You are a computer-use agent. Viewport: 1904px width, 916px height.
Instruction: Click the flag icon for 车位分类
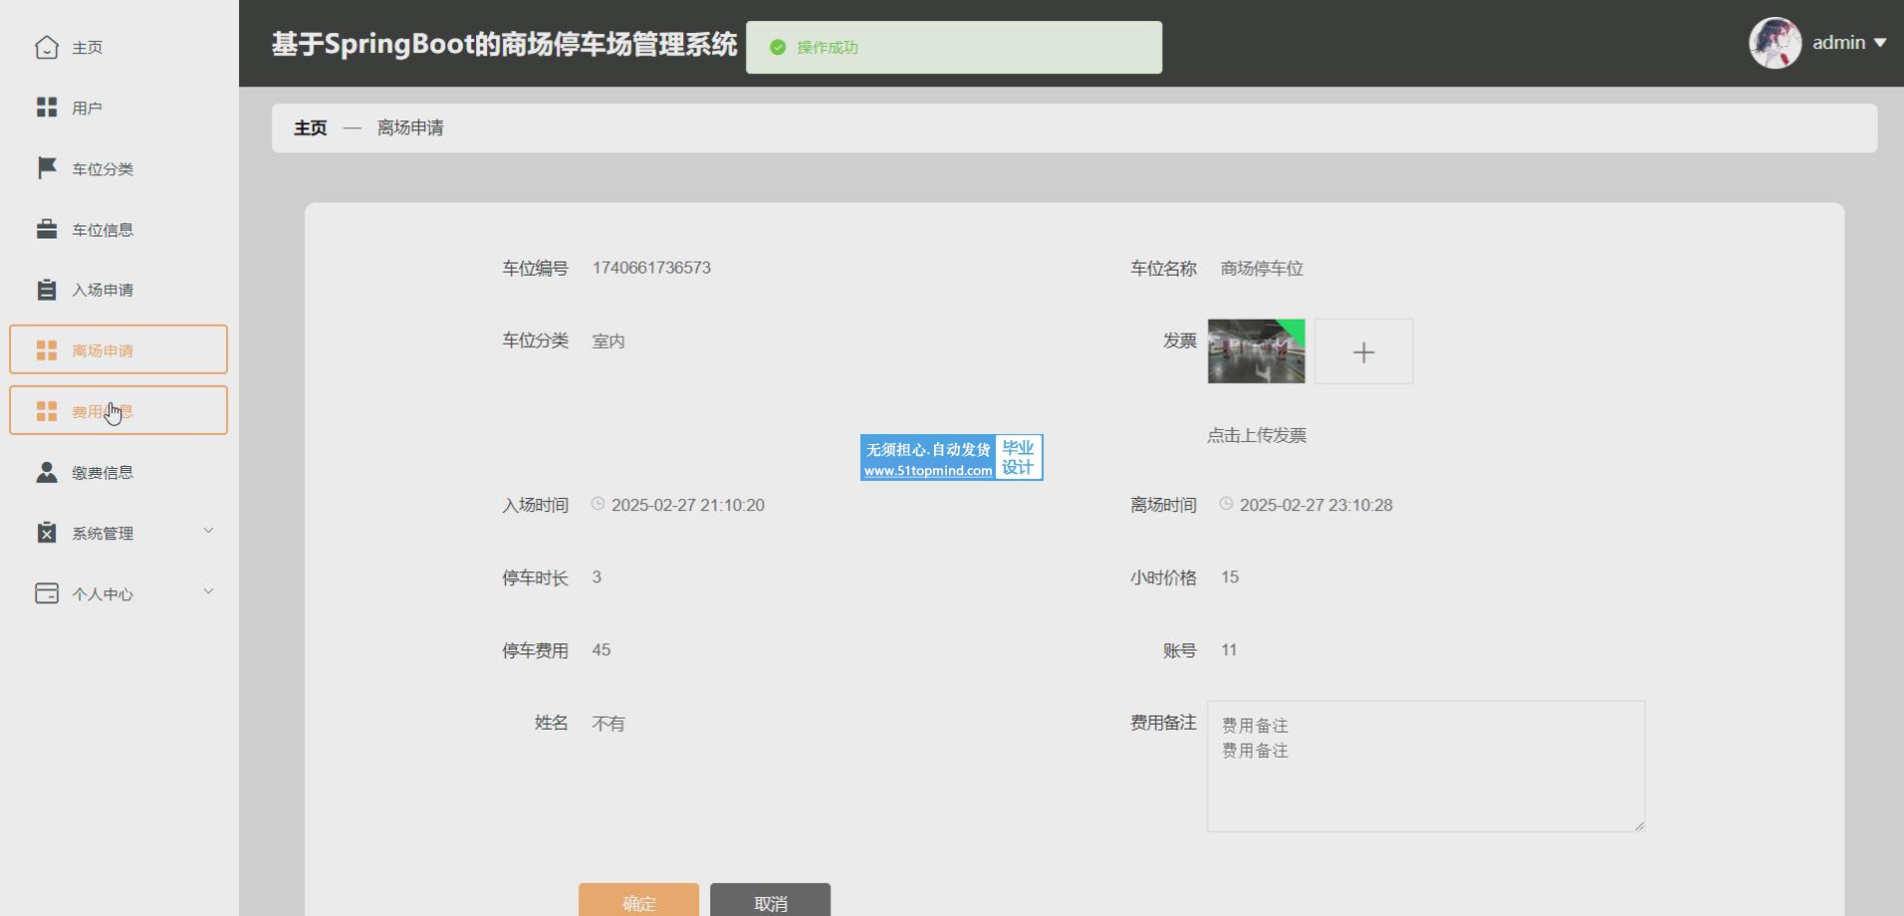pyautogui.click(x=47, y=168)
